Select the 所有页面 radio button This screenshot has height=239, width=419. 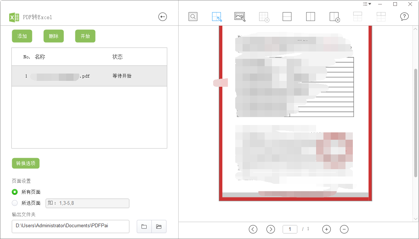click(15, 192)
